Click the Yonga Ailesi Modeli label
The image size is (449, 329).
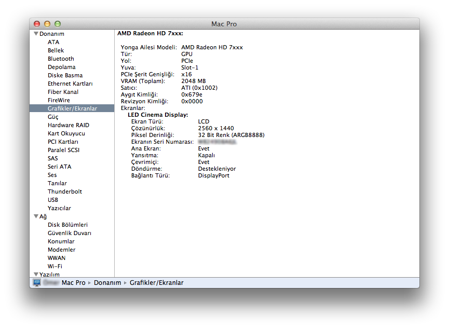[x=148, y=47]
